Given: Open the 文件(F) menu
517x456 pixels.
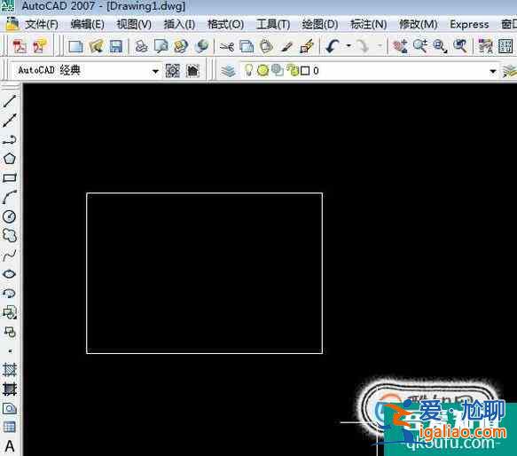Looking at the screenshot, I should click(42, 24).
